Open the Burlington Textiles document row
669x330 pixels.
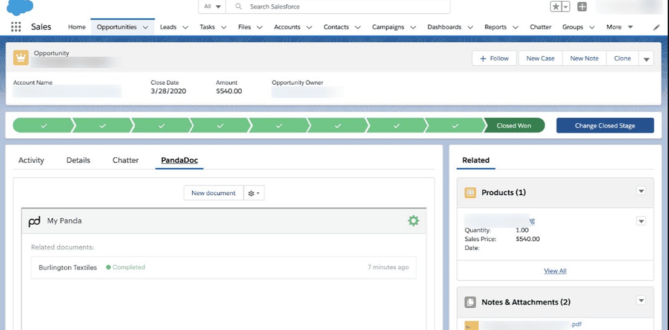(x=224, y=268)
